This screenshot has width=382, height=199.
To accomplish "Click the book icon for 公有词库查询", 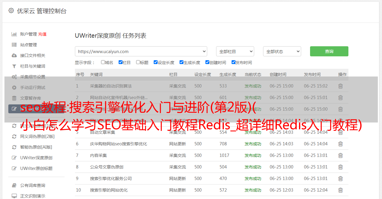I will (14, 185).
